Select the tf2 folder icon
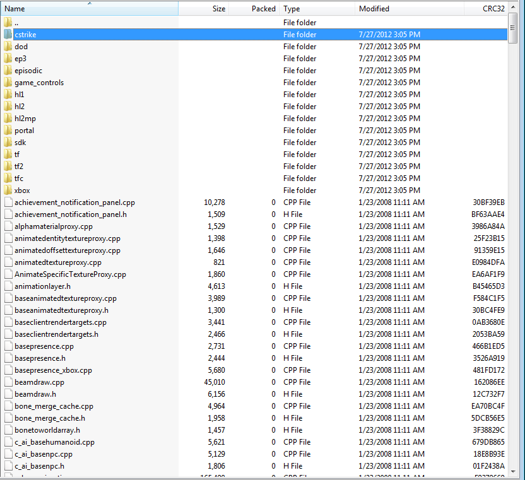The image size is (525, 480). [x=8, y=167]
